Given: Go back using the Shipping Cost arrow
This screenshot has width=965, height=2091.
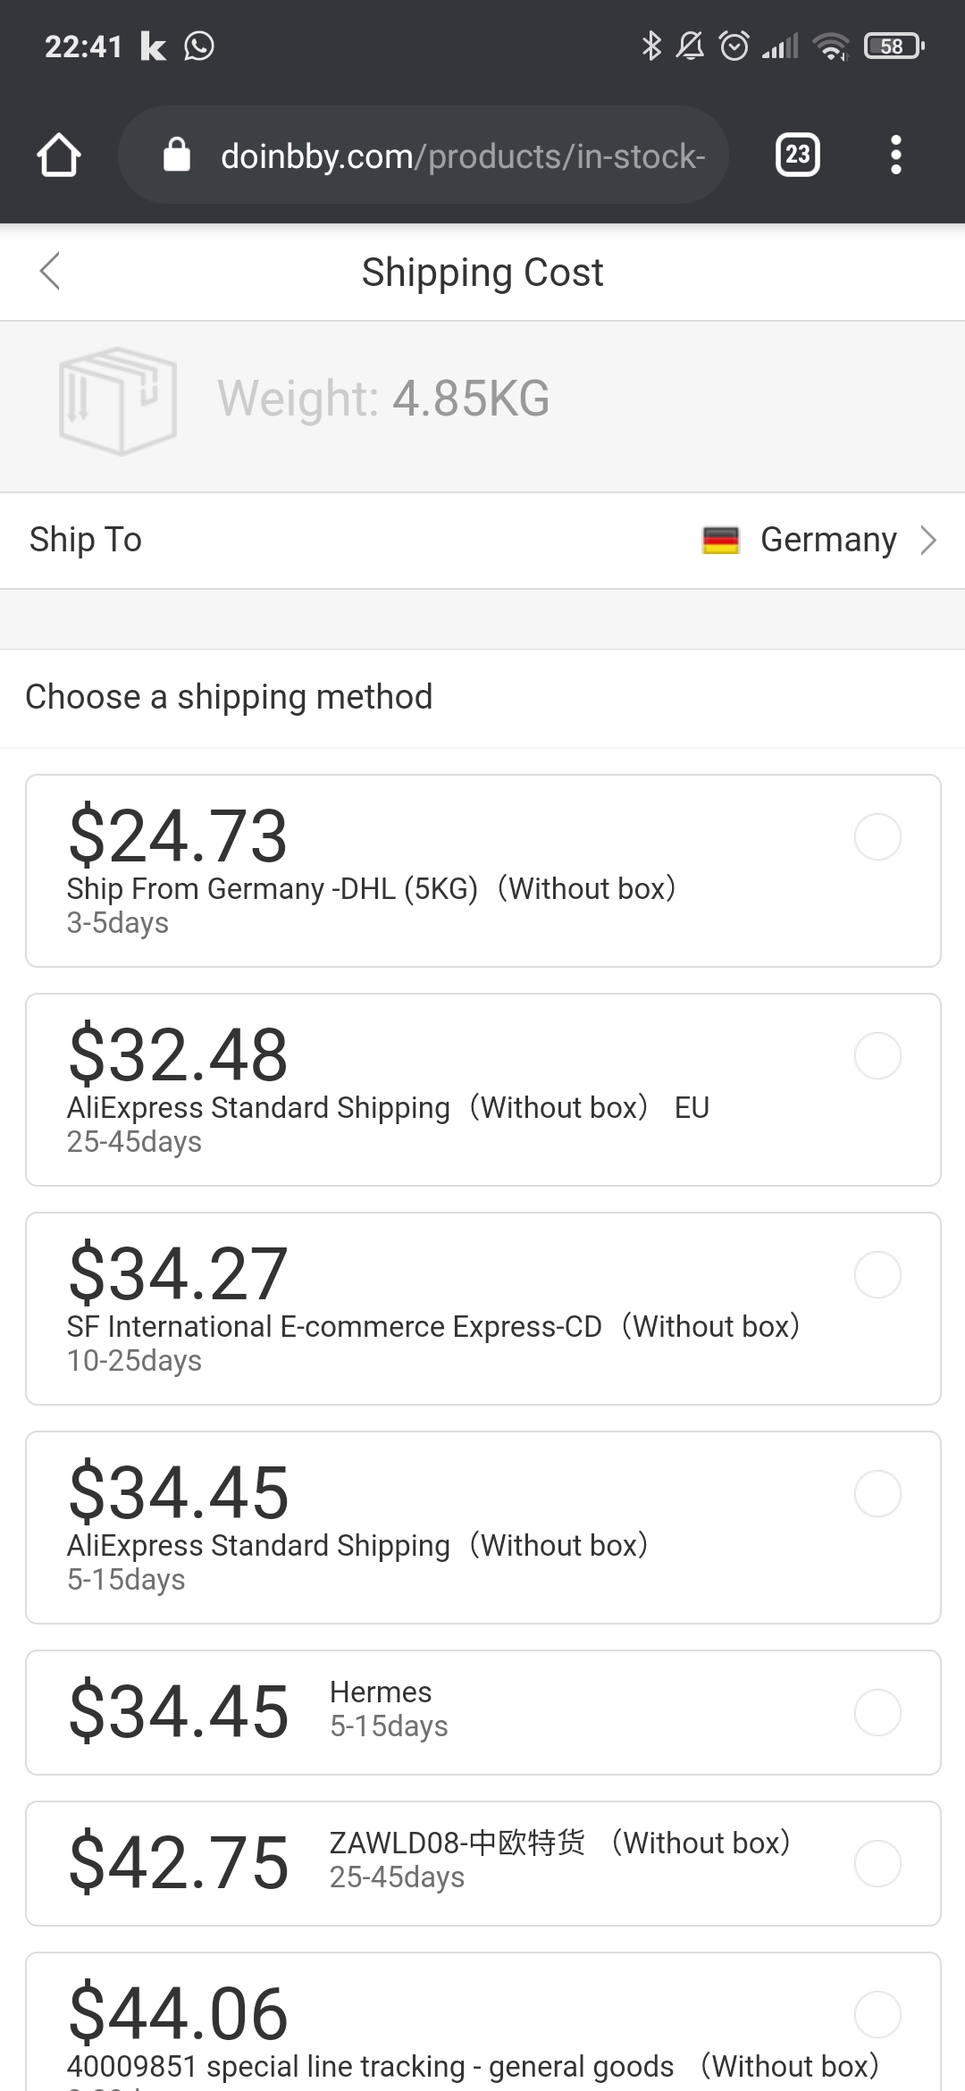Looking at the screenshot, I should pos(50,272).
